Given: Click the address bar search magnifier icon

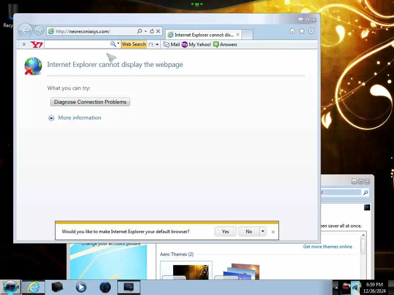Looking at the screenshot, I should [x=139, y=31].
